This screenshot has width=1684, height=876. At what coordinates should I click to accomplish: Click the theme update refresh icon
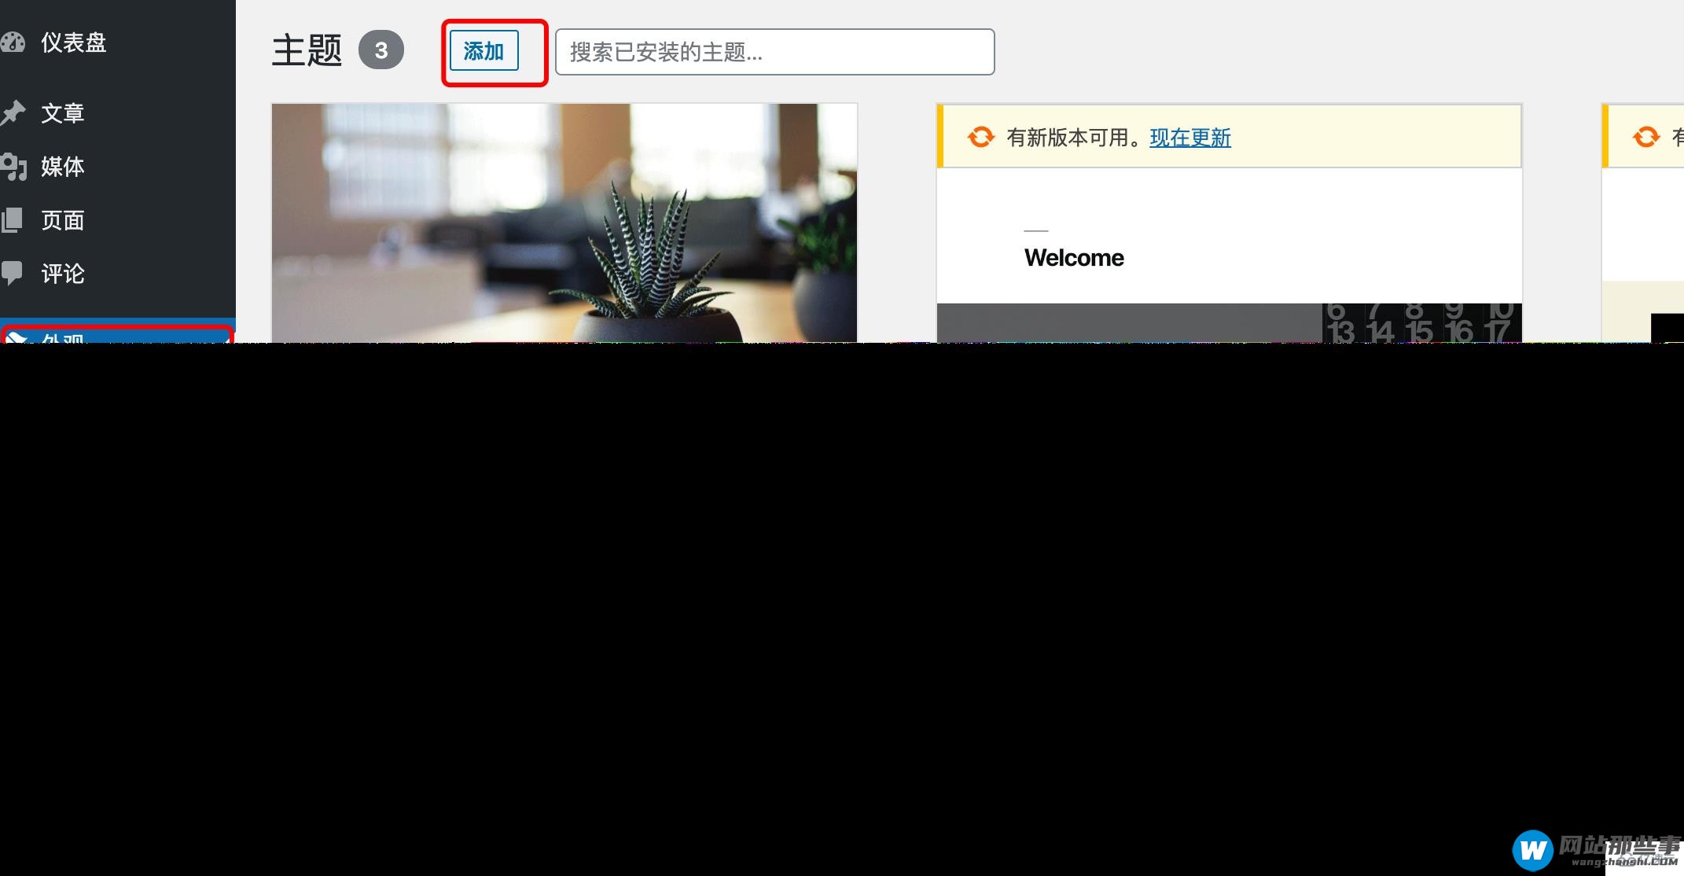[x=976, y=136]
